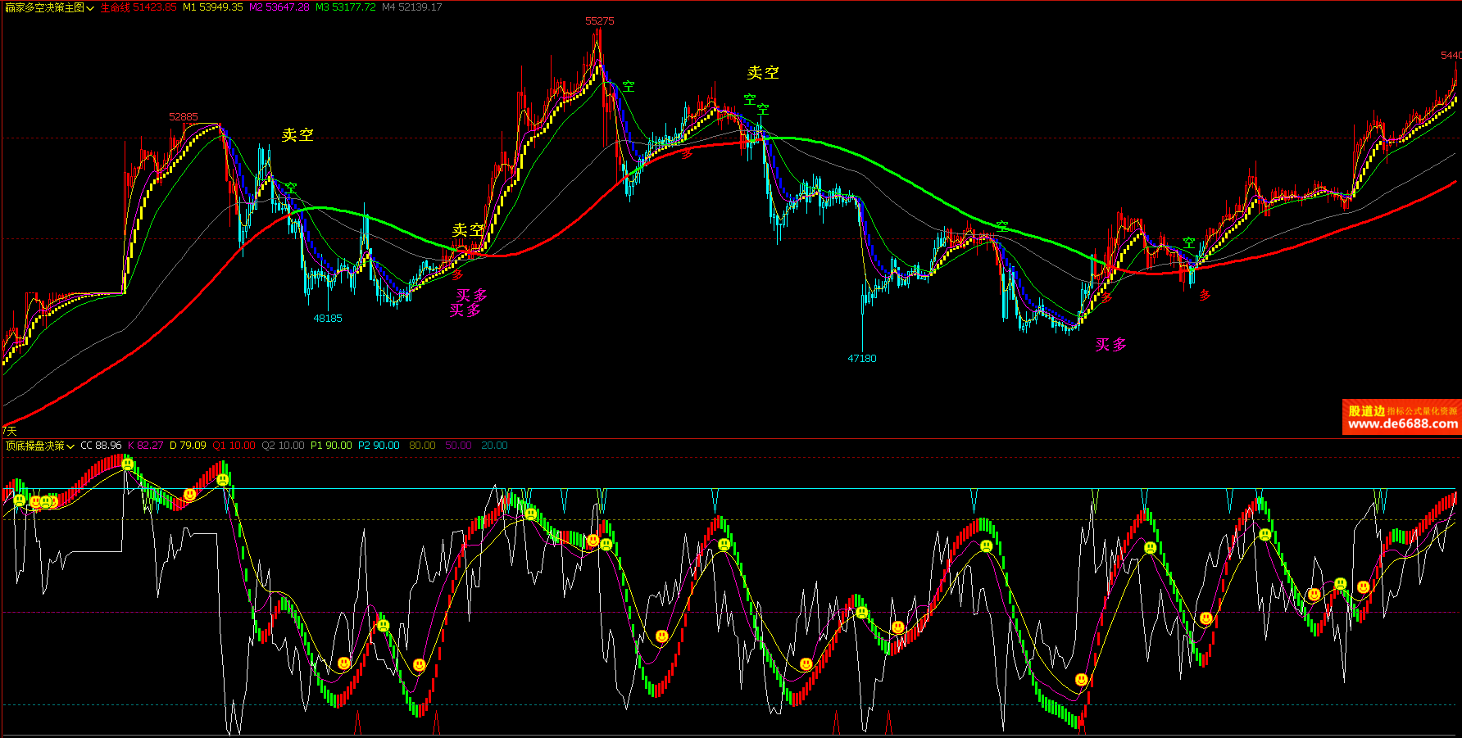This screenshot has width=1462, height=738.
Task: Click smiley face at the lowest indicator trough
Action: click(1081, 680)
